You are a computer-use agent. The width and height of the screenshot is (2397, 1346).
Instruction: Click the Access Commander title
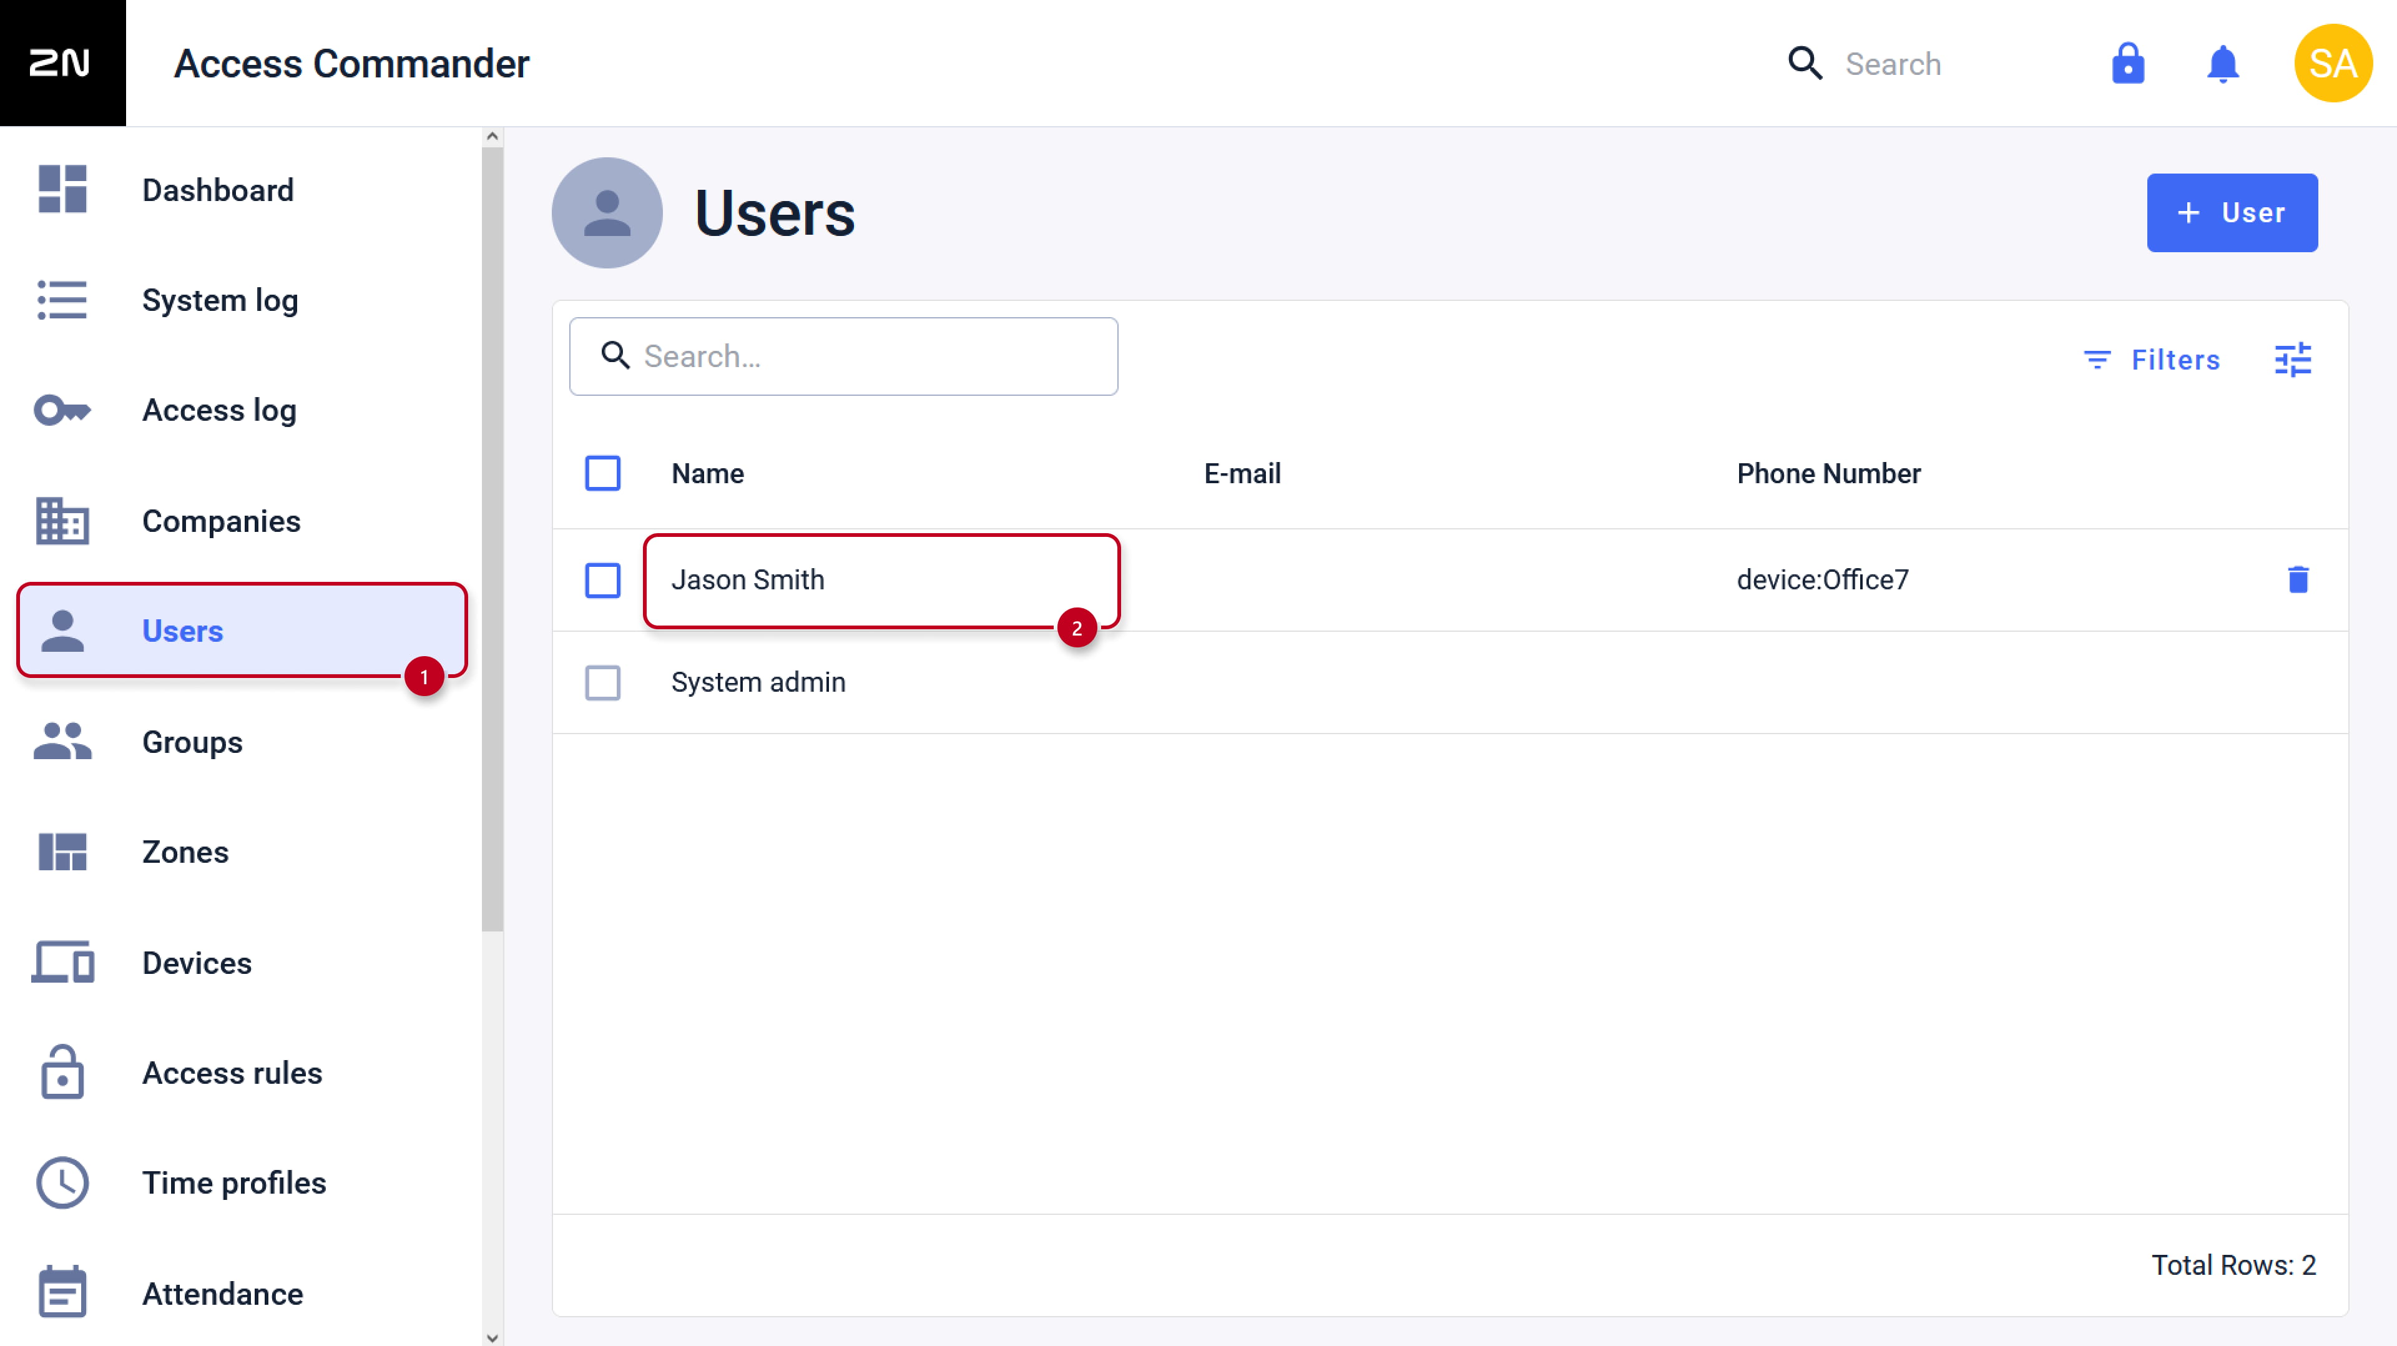pyautogui.click(x=351, y=63)
